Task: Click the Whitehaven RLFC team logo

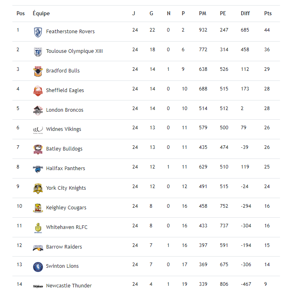Action: 38,228
